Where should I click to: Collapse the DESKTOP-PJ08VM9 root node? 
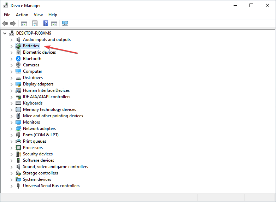[x=5, y=33]
